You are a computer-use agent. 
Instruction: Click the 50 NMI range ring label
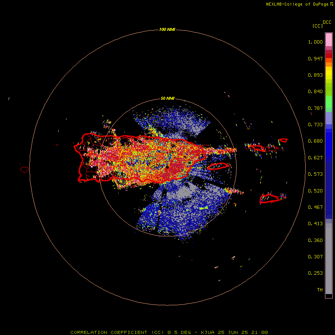tap(167, 99)
